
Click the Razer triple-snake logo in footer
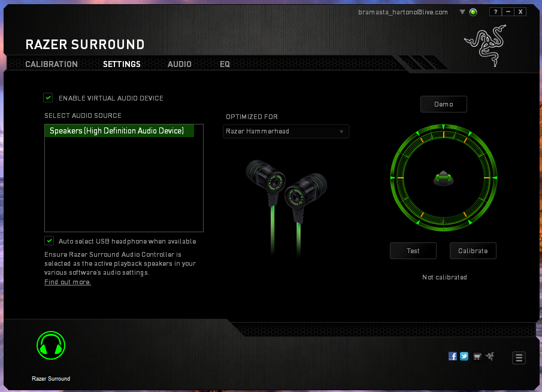click(x=489, y=355)
